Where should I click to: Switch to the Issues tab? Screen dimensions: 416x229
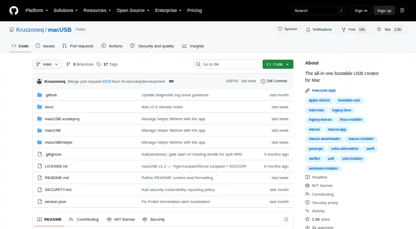pos(45,46)
